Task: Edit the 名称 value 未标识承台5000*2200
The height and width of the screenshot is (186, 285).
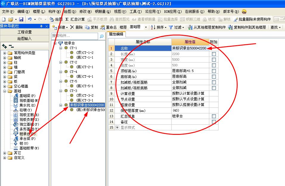Action: 190,48
